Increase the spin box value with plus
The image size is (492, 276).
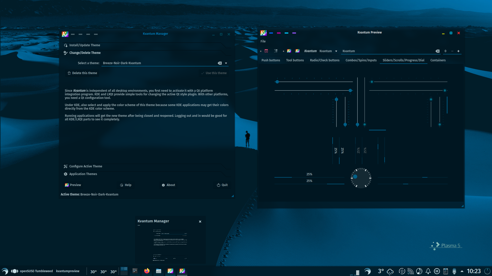click(x=458, y=51)
